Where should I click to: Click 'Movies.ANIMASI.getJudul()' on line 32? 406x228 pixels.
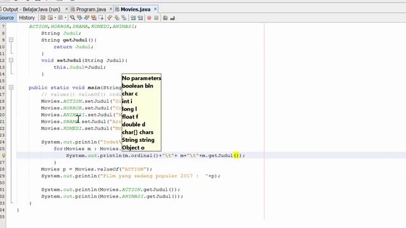coord(140,196)
